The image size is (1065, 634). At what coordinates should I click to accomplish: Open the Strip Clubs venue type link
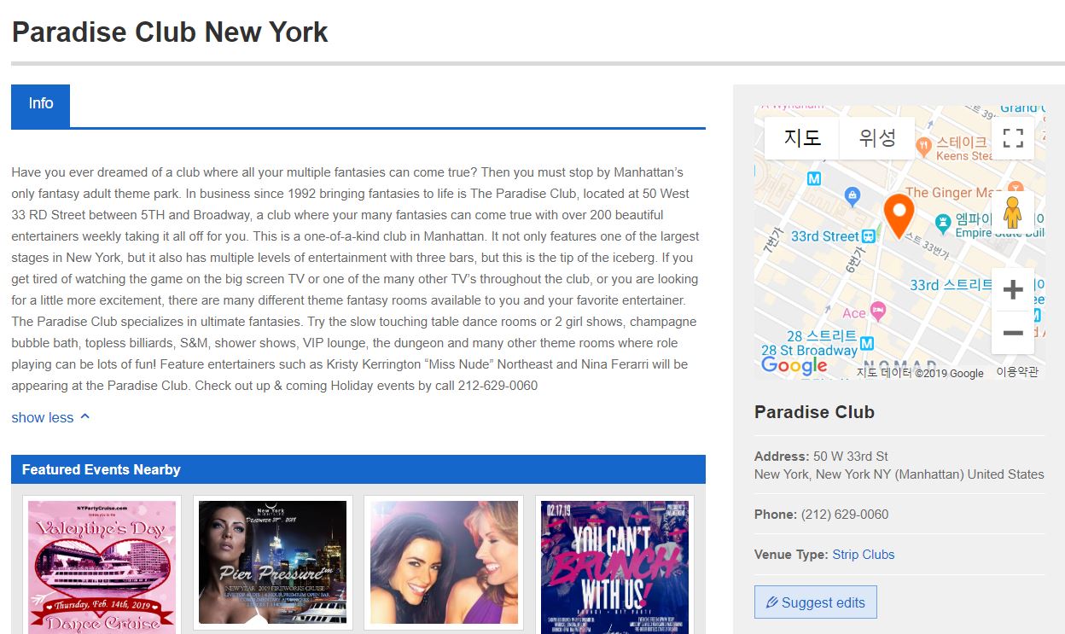click(x=864, y=555)
